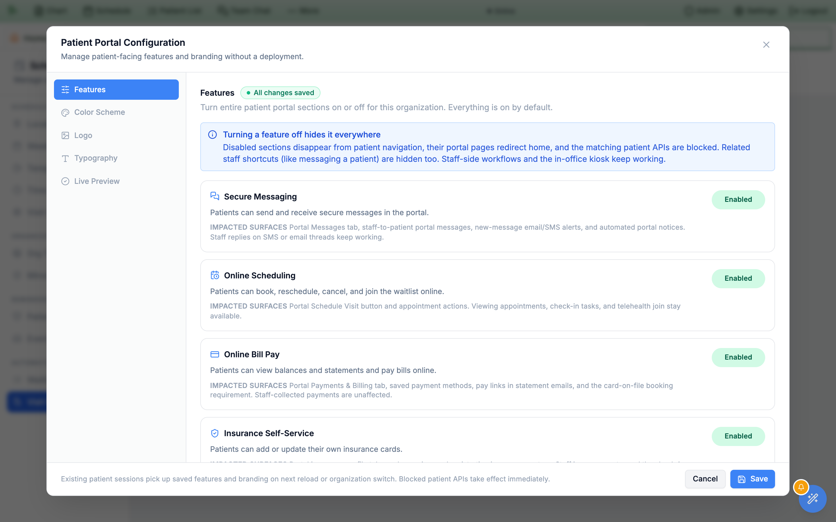
Task: Toggle the Secure Messaging Enabled switch
Action: [738, 200]
